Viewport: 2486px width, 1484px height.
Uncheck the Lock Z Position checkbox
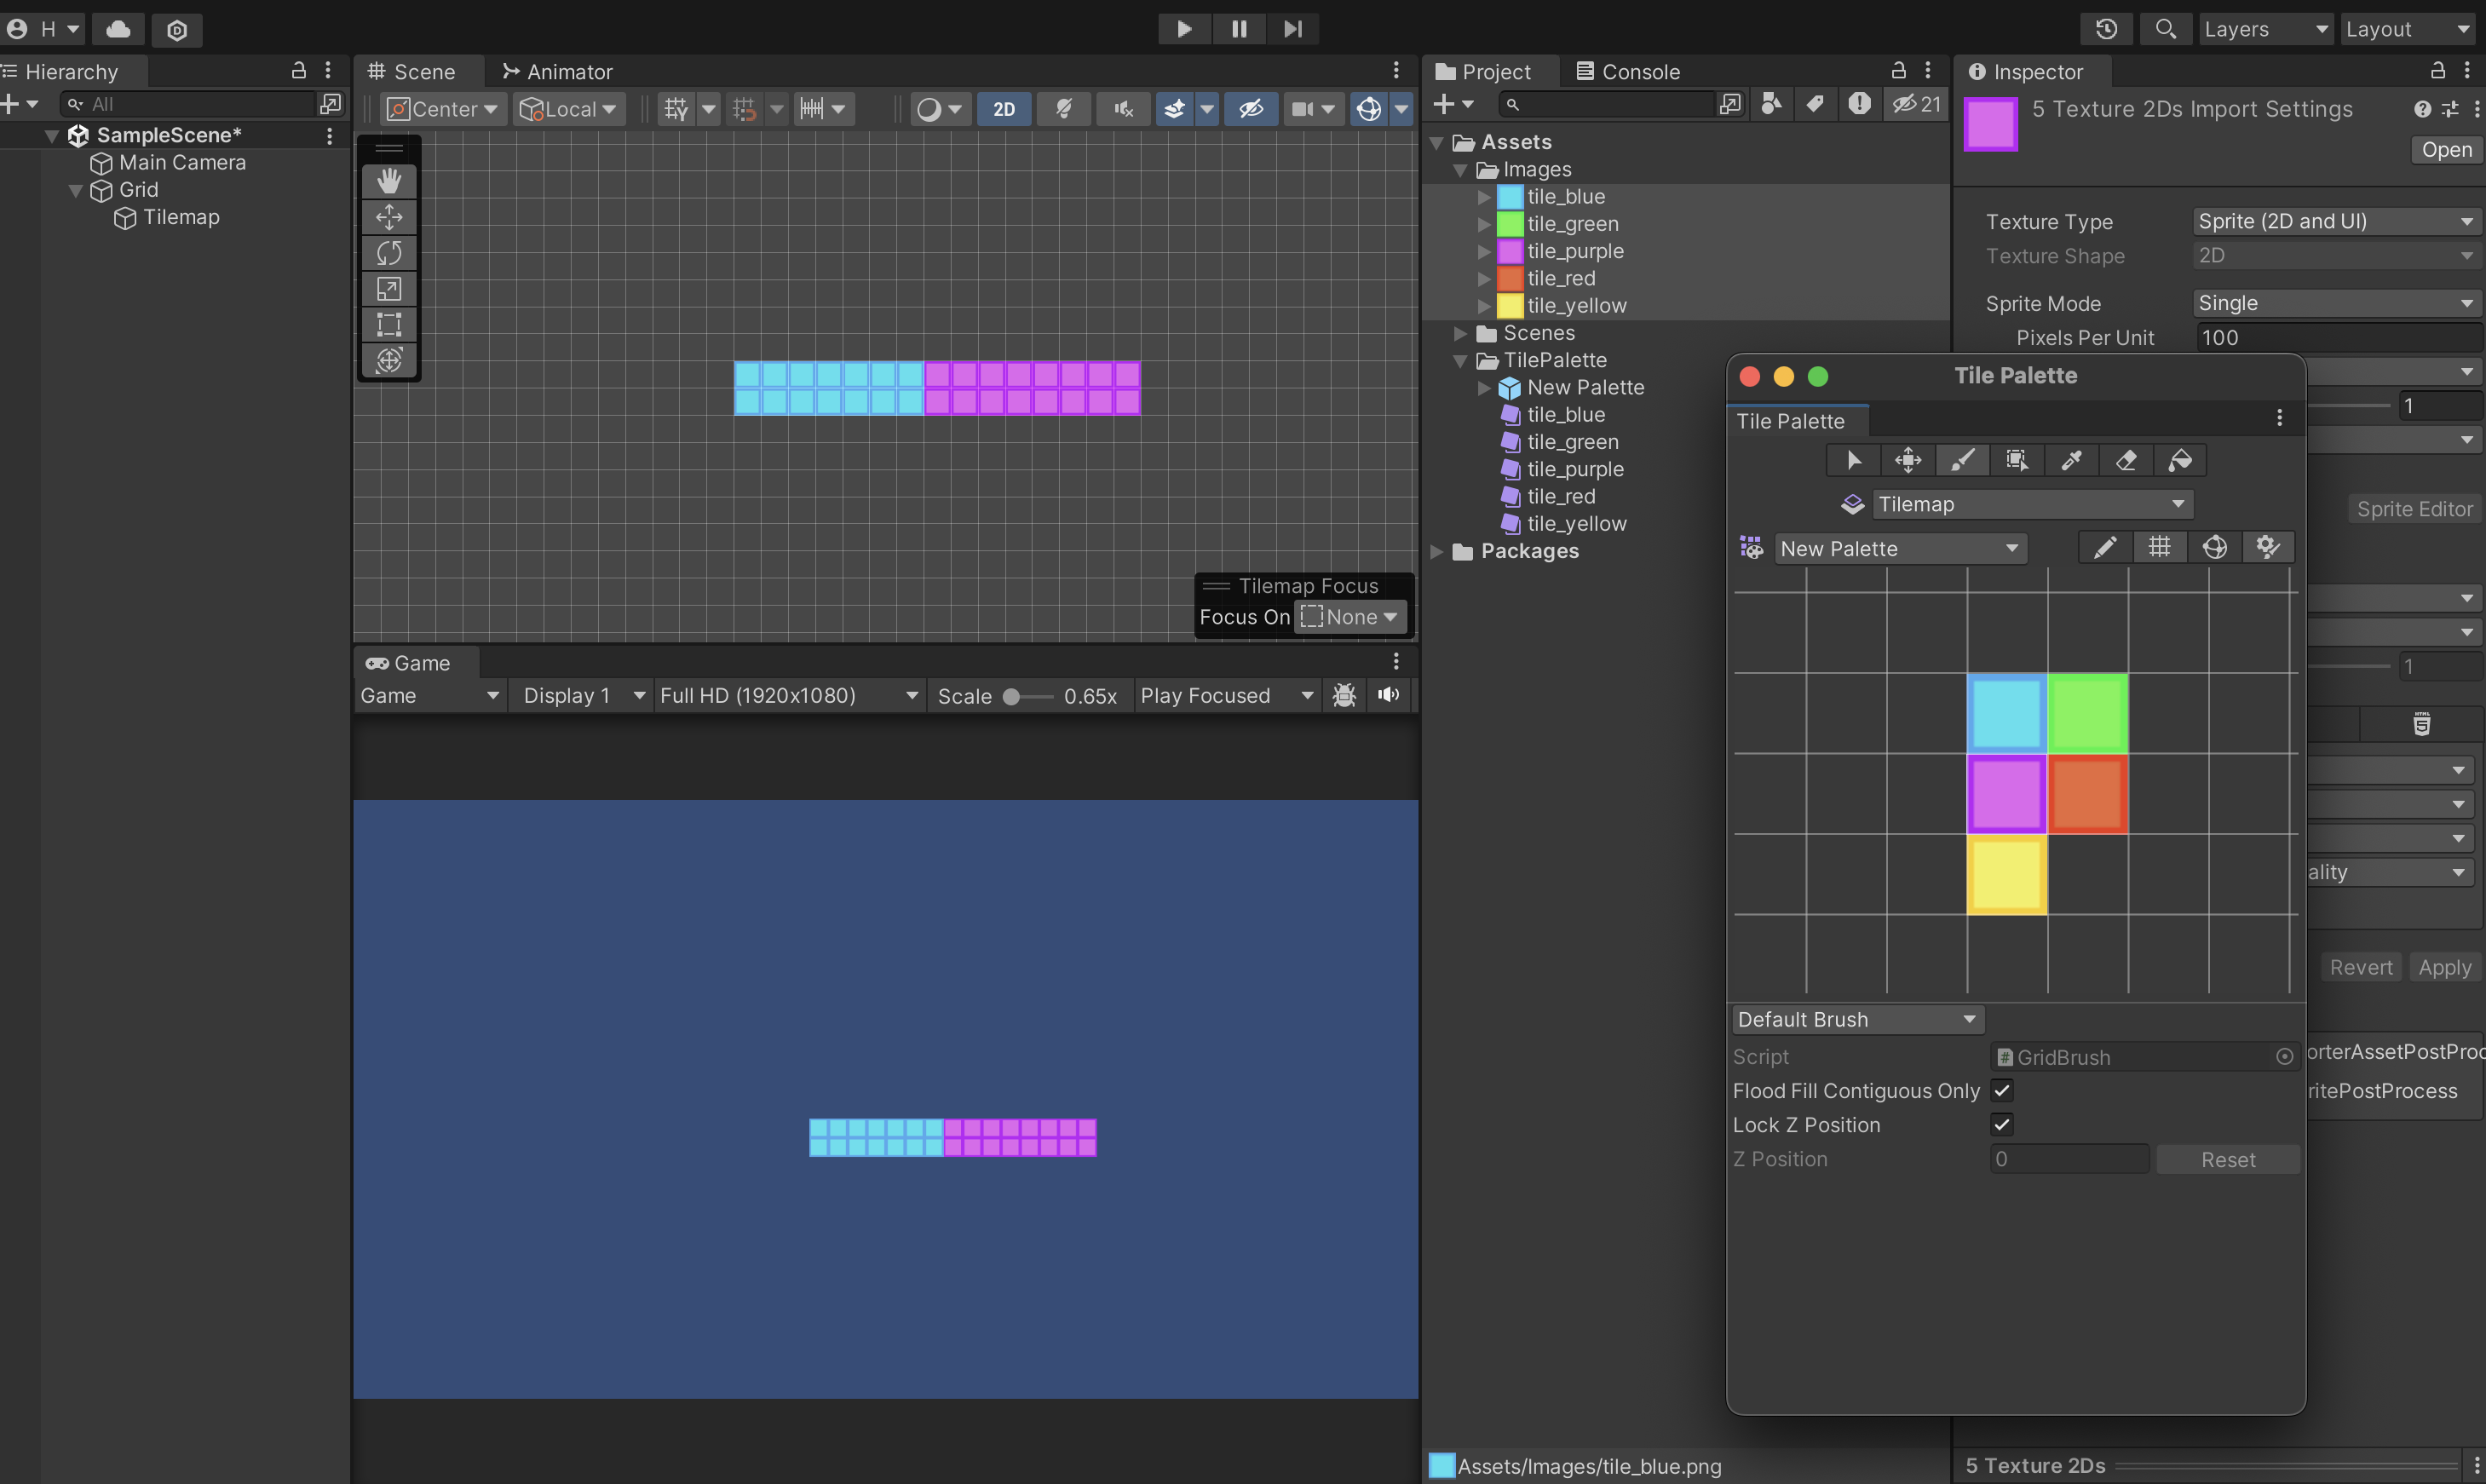[x=2001, y=1124]
